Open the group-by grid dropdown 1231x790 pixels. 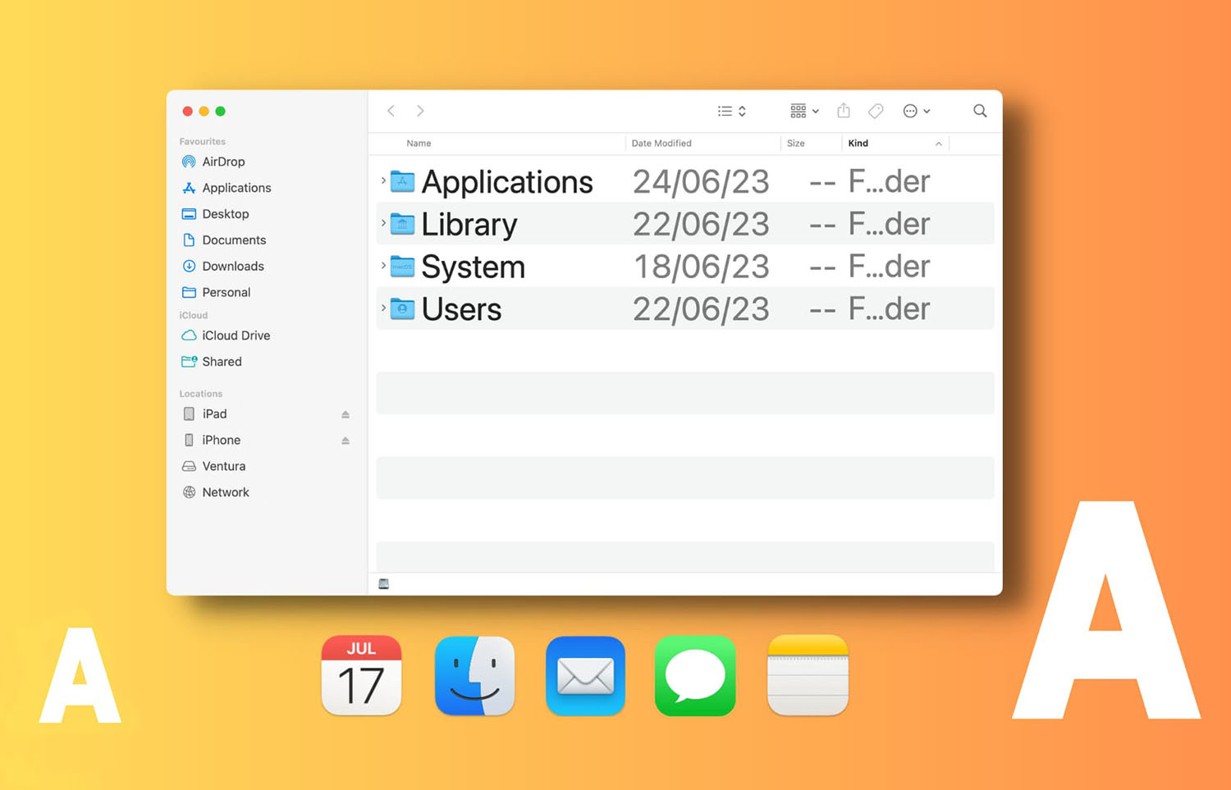click(804, 111)
